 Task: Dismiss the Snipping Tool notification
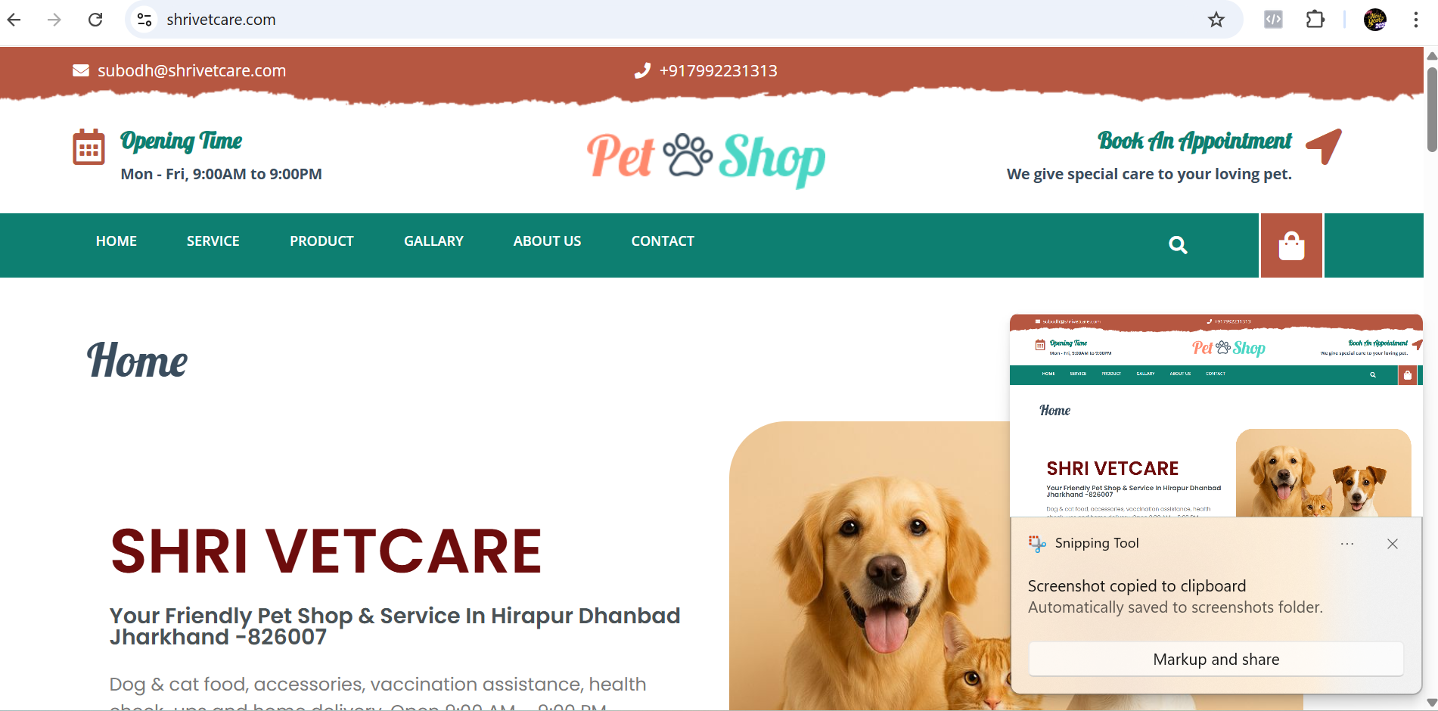click(1393, 544)
